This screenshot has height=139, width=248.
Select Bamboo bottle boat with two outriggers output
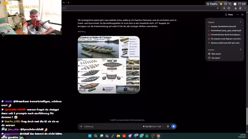(224, 43)
